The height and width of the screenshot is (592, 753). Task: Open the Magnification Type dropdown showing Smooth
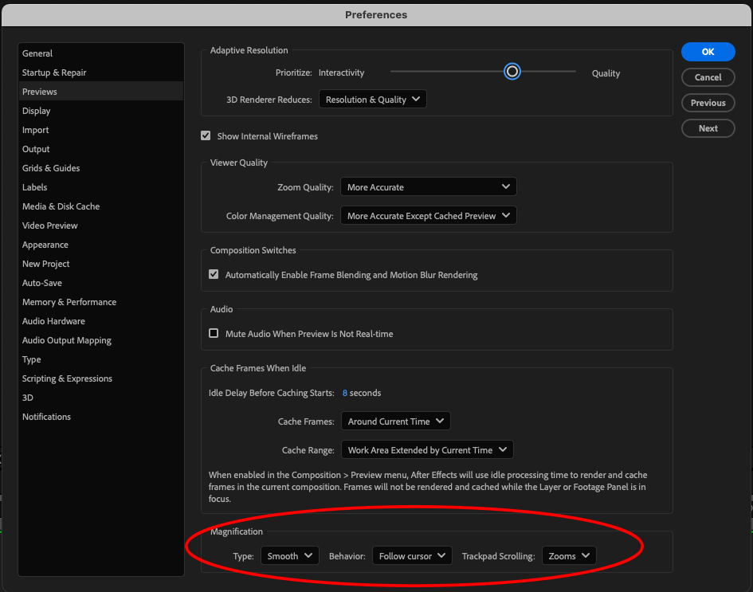pyautogui.click(x=289, y=555)
